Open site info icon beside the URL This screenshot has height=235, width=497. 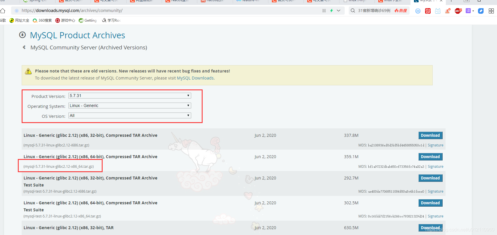coord(17,11)
